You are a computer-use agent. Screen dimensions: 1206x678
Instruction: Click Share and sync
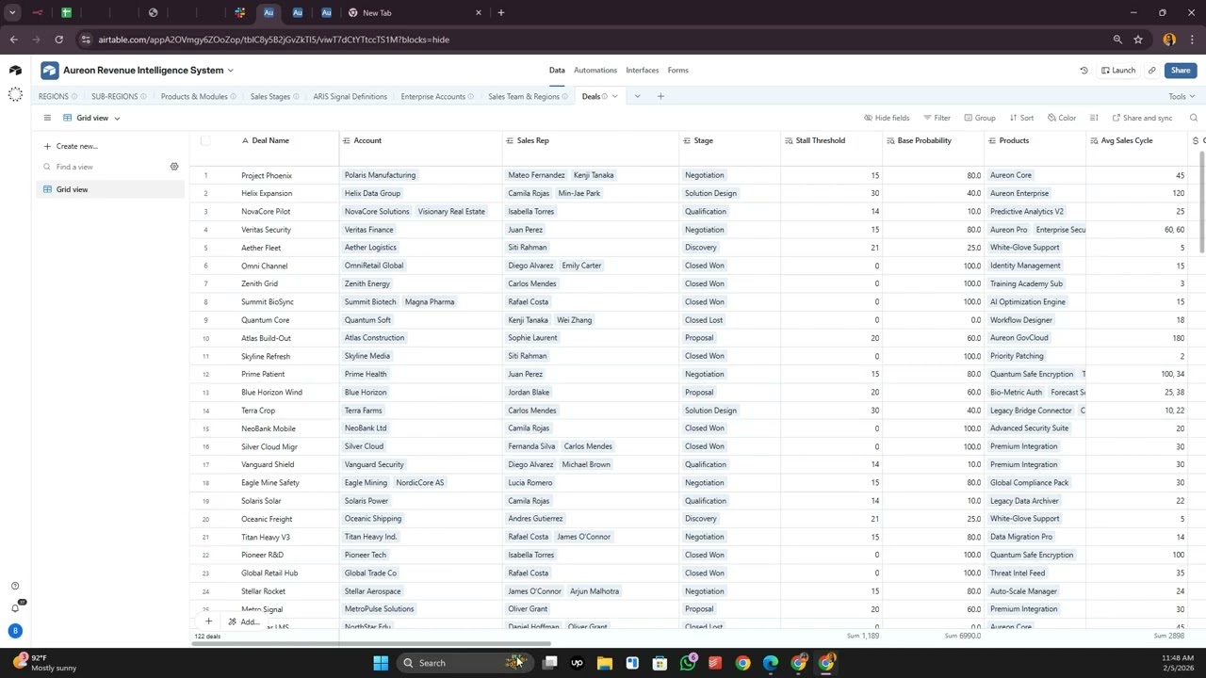[1142, 118]
